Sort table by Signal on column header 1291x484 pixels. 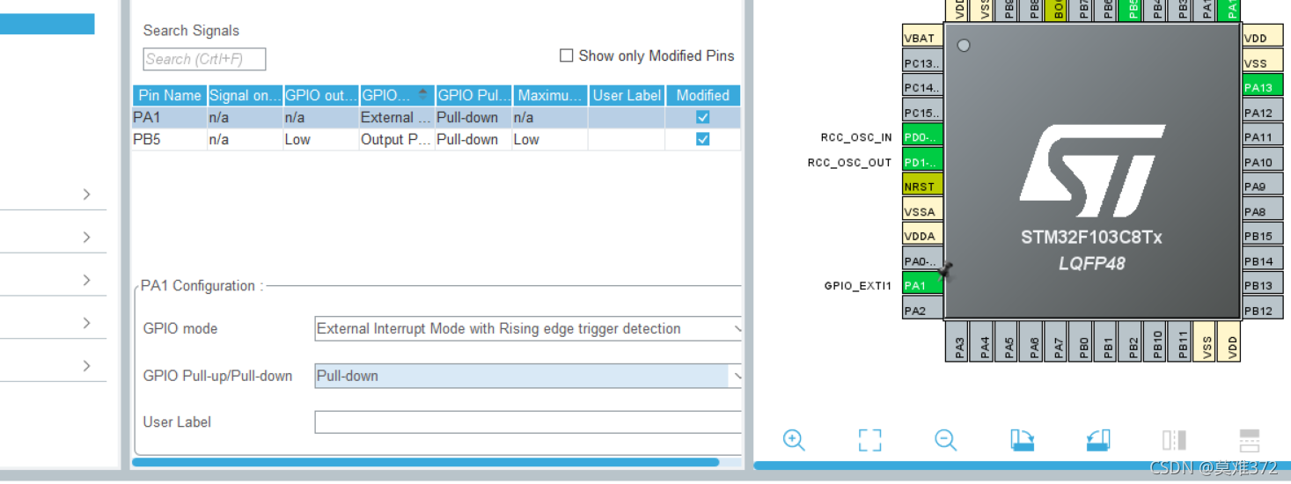click(246, 95)
